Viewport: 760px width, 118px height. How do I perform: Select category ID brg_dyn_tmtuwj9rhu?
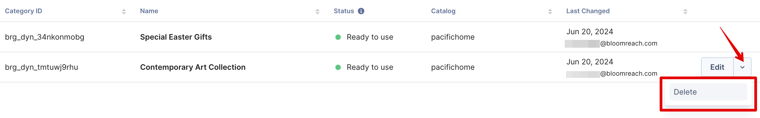42,67
